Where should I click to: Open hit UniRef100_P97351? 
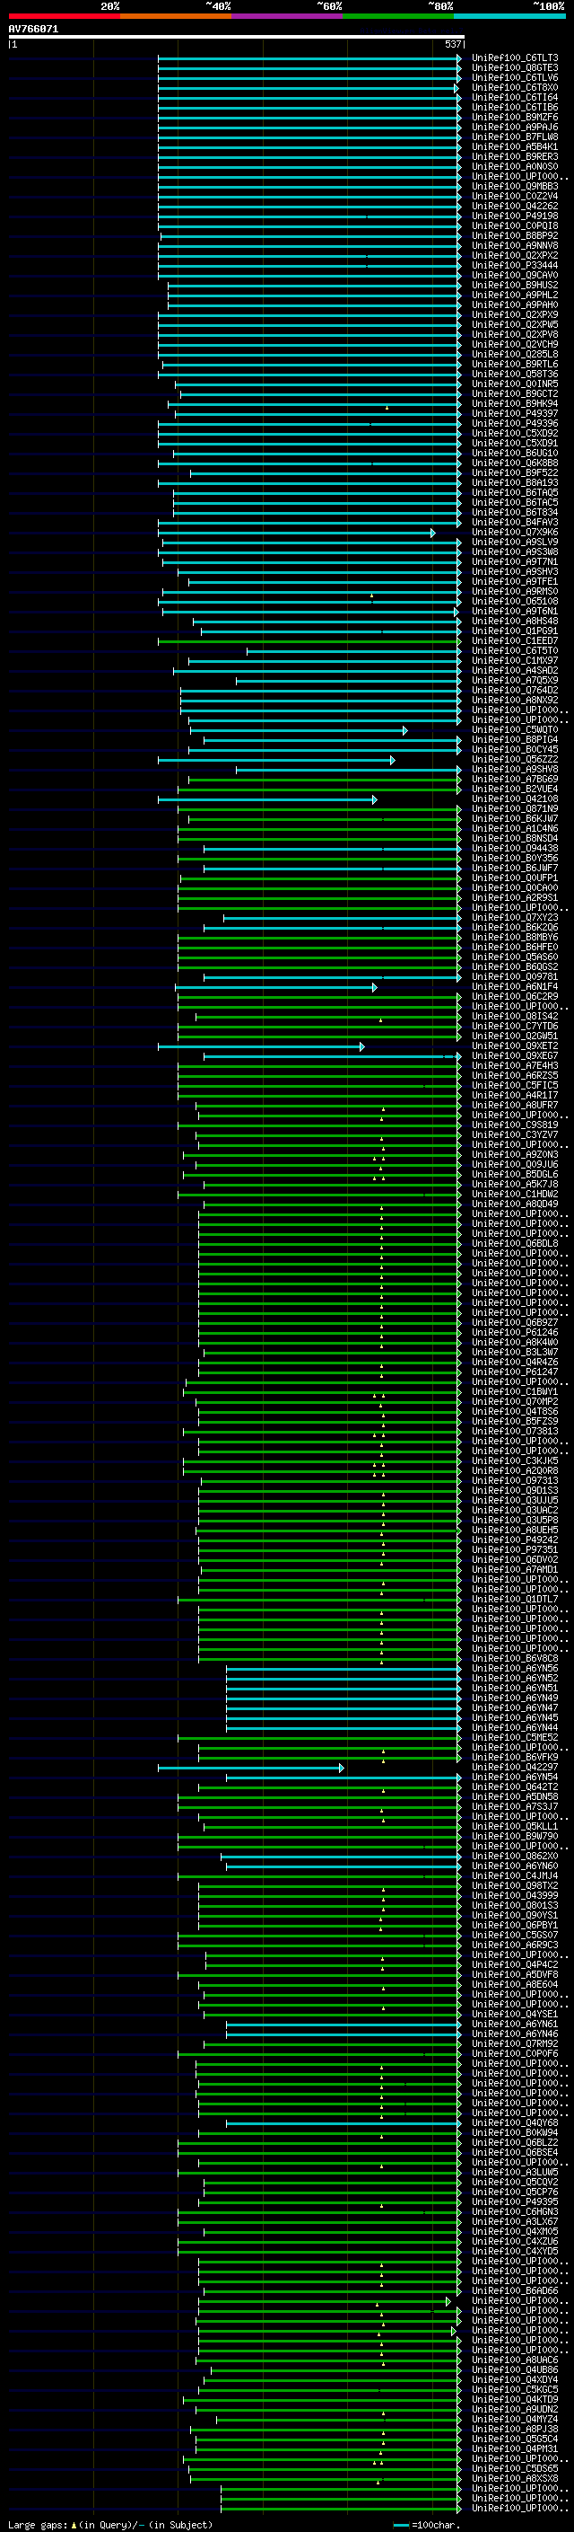[515, 1550]
